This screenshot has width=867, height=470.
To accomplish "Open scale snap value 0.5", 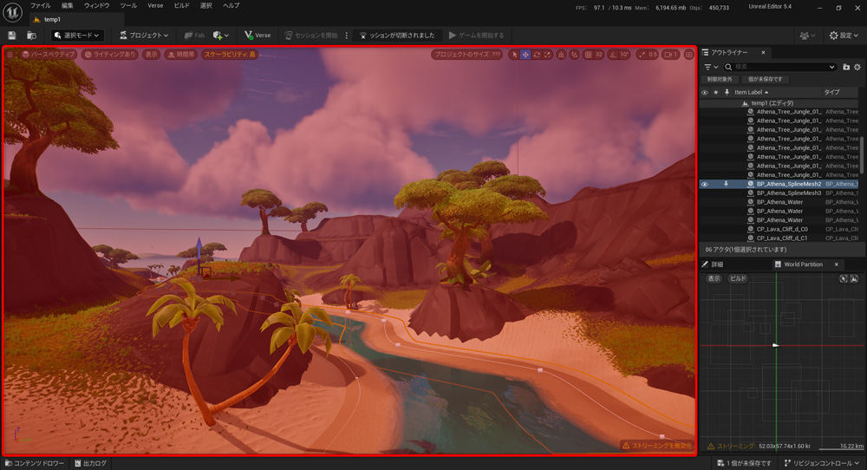I will pos(653,55).
